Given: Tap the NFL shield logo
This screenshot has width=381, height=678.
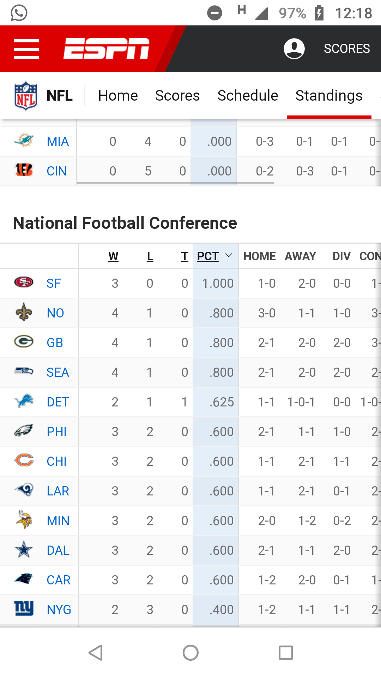Looking at the screenshot, I should [x=25, y=96].
